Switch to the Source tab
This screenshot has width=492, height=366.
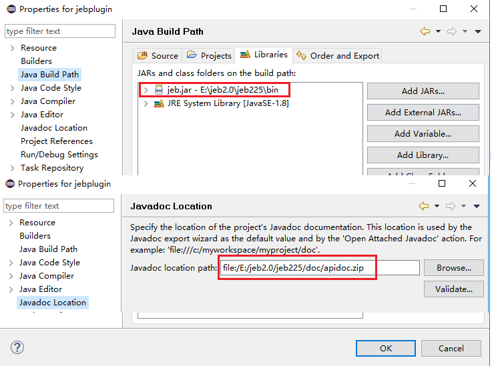click(x=158, y=55)
